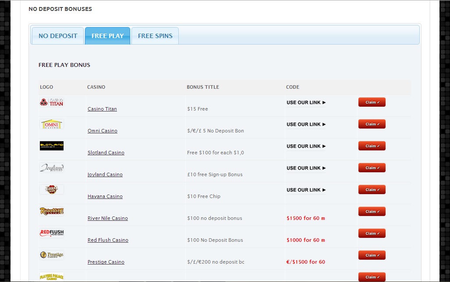Click the Havana Casino logo
The width and height of the screenshot is (450, 282).
(52, 189)
